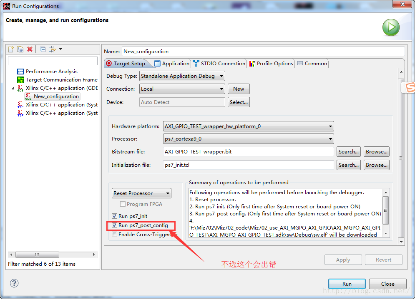The width and height of the screenshot is (415, 299).
Task: Click the tree scrollbar right arrow
Action: (x=94, y=255)
